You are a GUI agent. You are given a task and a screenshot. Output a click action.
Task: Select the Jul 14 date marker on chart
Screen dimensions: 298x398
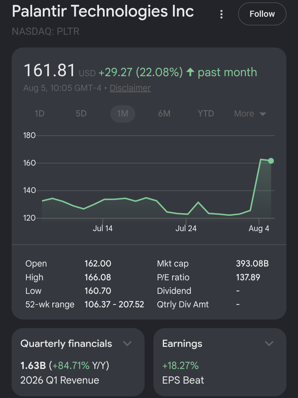pos(103,228)
